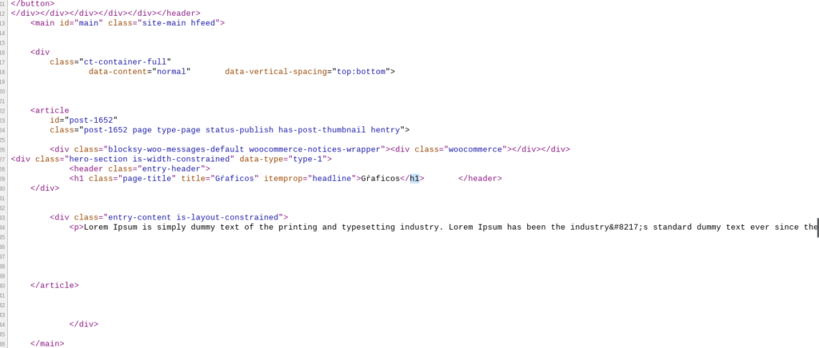The height and width of the screenshot is (348, 819).
Task: Click the "headline" itemprop value
Action: click(332, 179)
